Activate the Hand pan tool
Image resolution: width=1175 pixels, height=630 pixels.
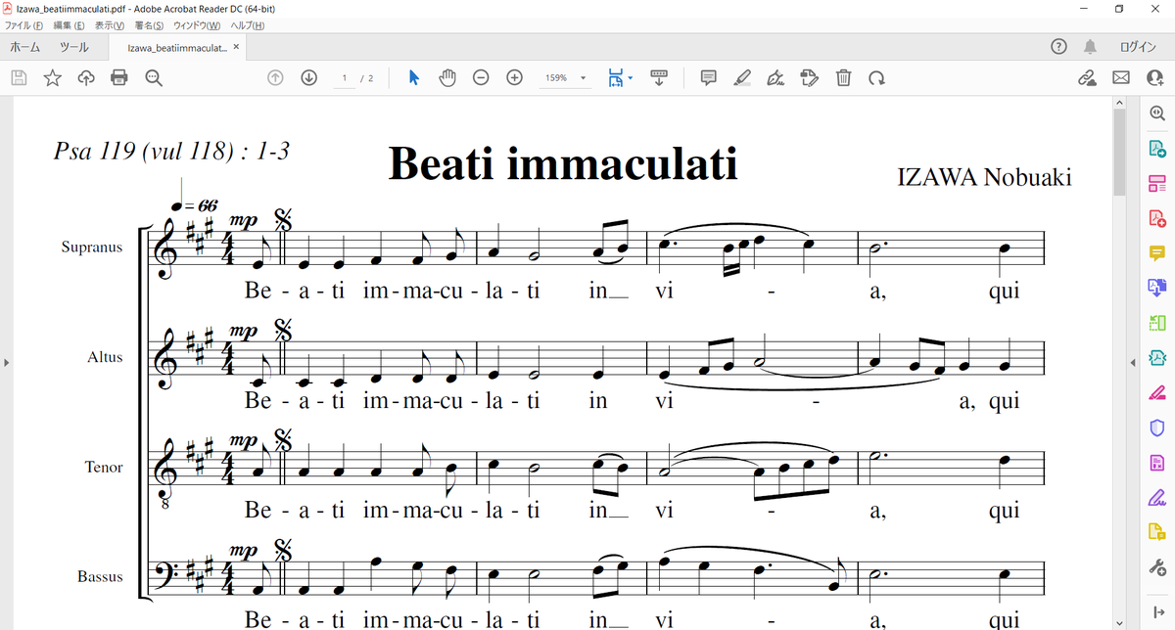pyautogui.click(x=447, y=78)
